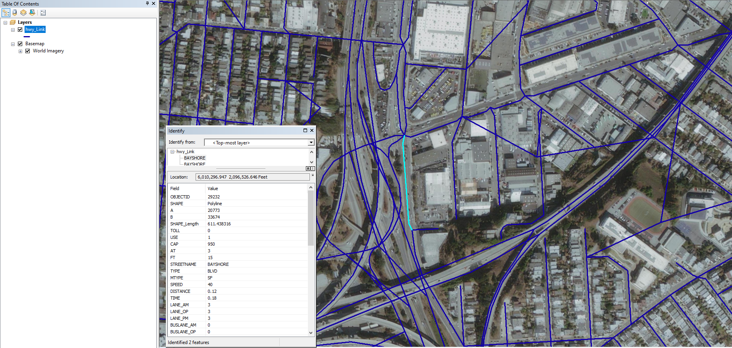Image resolution: width=732 pixels, height=348 pixels.
Task: Select the A field value 20773
Action: point(213,210)
